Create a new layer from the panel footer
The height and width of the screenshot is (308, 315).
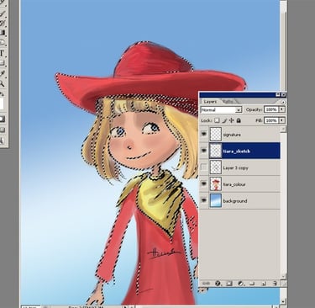pos(264,284)
